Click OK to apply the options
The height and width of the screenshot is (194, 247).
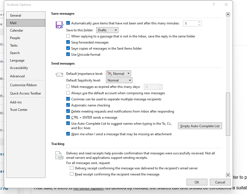197,182
